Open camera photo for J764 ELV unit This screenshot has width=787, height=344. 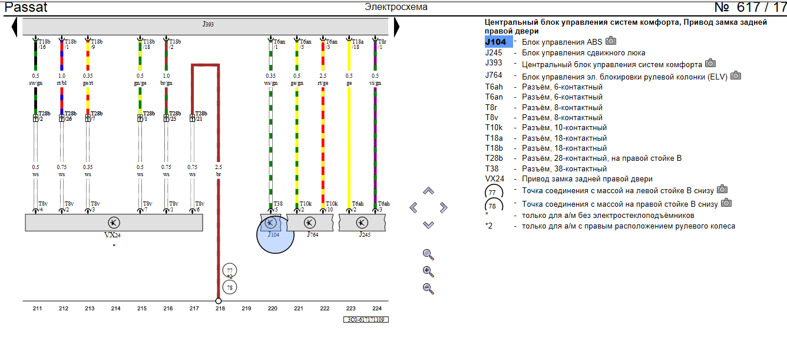click(x=736, y=75)
